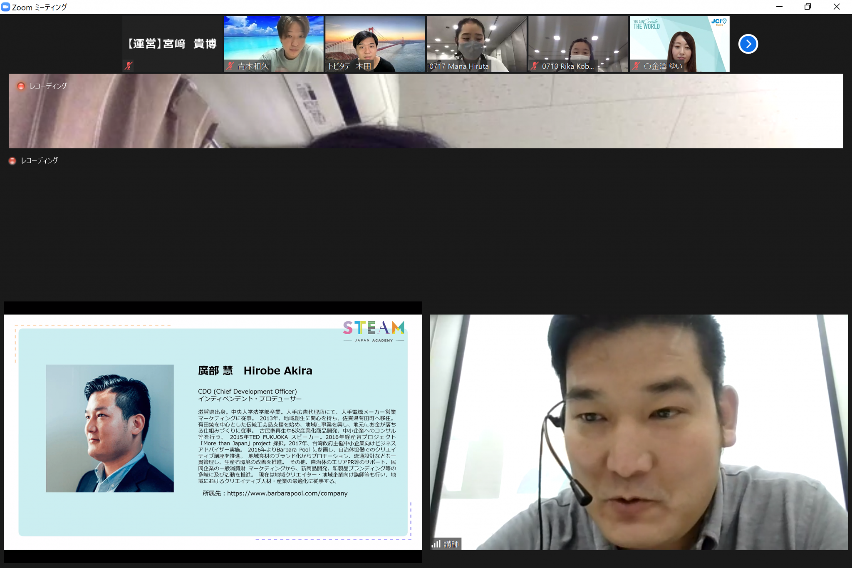This screenshot has height=568, width=852.
Task: Restore down the Zoom window
Action: [x=807, y=7]
